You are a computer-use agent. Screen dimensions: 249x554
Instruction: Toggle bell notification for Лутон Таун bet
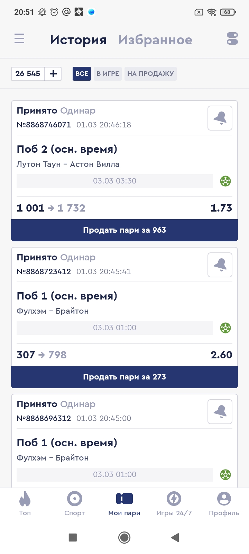pyautogui.click(x=220, y=118)
